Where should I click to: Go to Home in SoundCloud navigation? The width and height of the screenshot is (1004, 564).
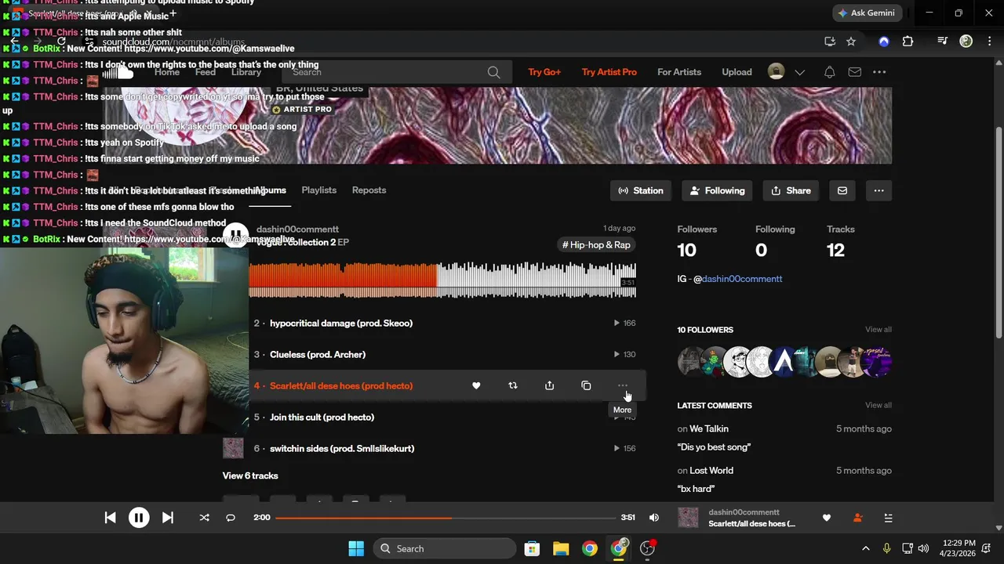[x=167, y=72]
